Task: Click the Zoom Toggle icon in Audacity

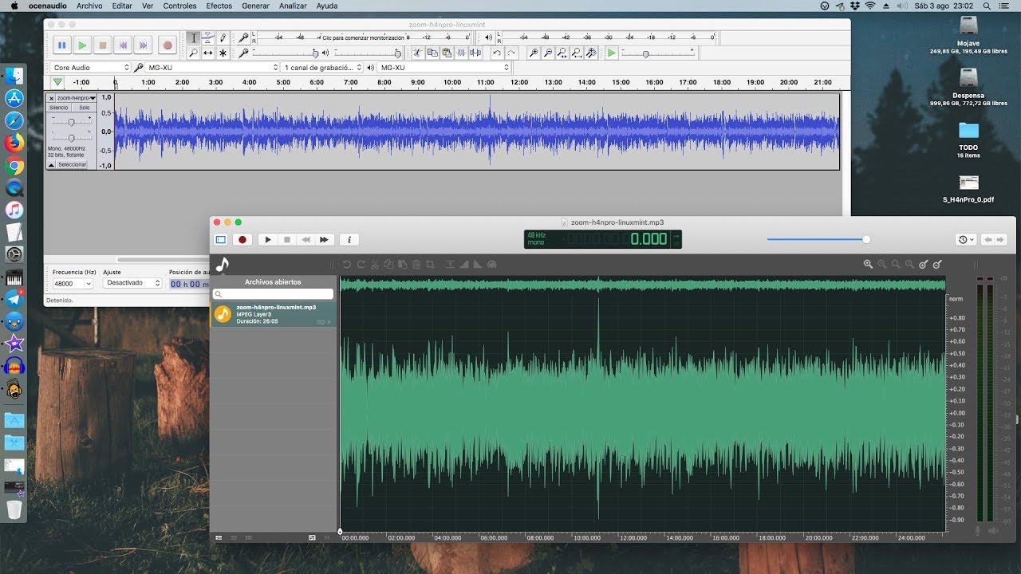Action: 591,53
